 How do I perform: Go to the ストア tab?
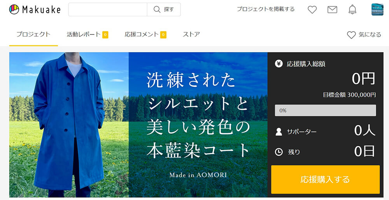click(191, 34)
